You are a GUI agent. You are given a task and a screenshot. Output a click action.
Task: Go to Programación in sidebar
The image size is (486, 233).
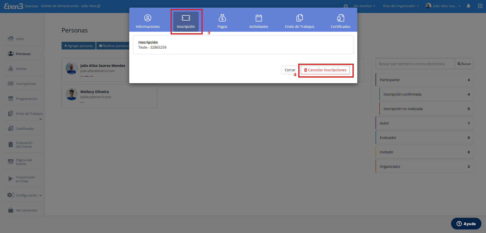(27, 99)
